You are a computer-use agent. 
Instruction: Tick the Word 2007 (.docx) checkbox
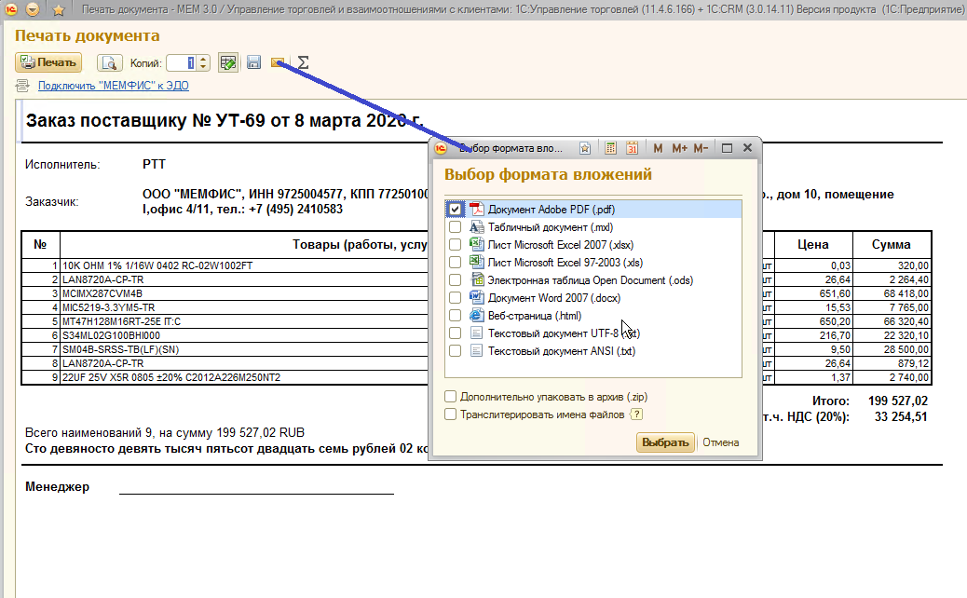[455, 298]
